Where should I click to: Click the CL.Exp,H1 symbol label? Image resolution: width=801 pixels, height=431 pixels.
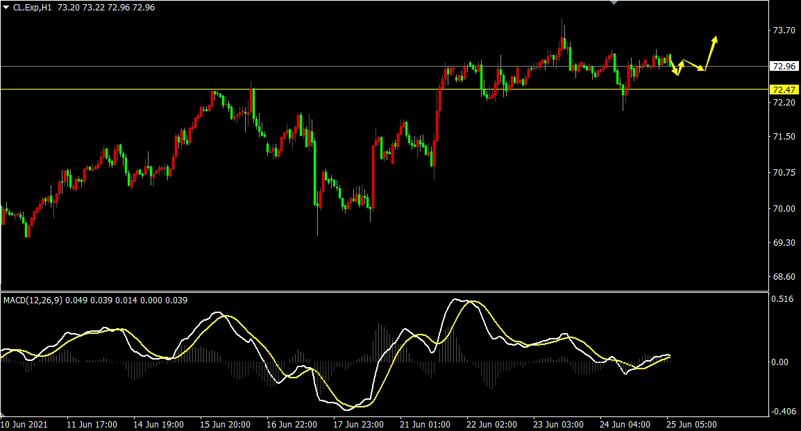coord(33,8)
